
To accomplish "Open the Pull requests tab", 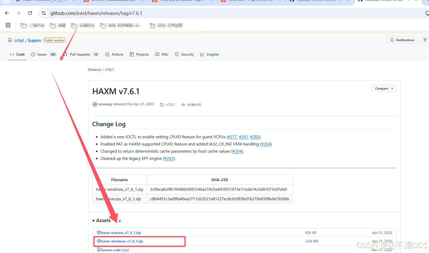I will tap(81, 54).
